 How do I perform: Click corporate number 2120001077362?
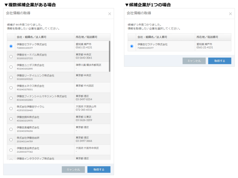(25, 152)
